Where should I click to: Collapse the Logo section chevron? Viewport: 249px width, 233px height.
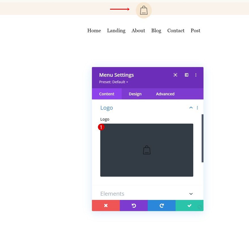coord(191,108)
